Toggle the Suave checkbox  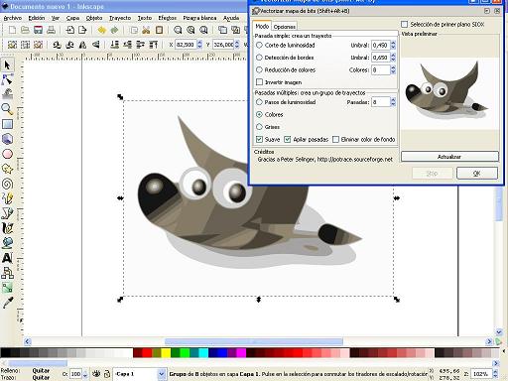[x=260, y=139]
